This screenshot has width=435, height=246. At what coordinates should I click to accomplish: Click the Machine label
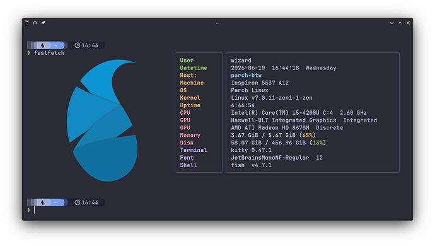pyautogui.click(x=192, y=83)
